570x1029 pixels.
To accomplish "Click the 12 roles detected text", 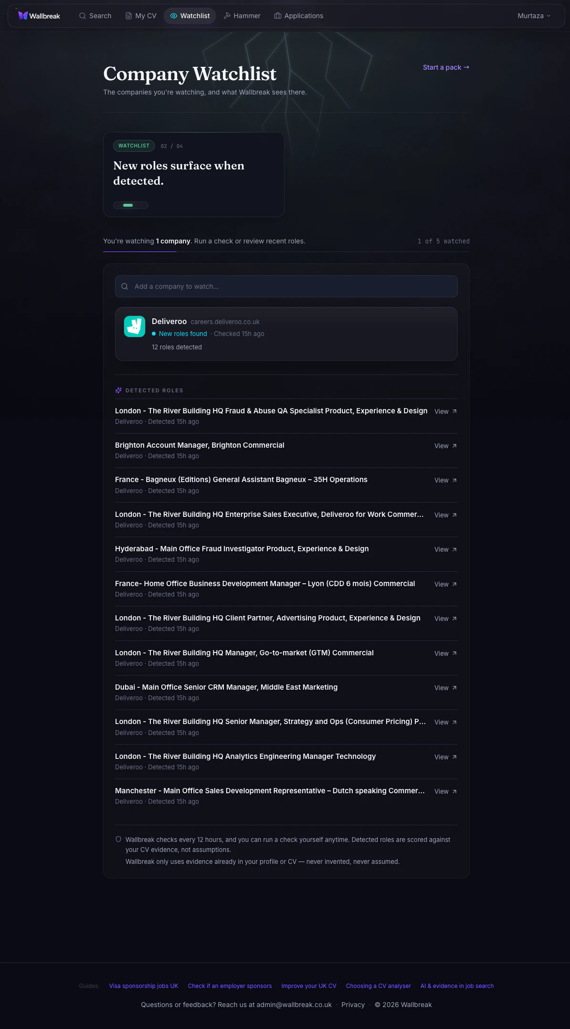I will pyautogui.click(x=177, y=347).
